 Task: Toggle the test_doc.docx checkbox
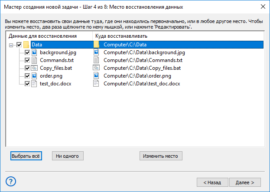(27, 84)
